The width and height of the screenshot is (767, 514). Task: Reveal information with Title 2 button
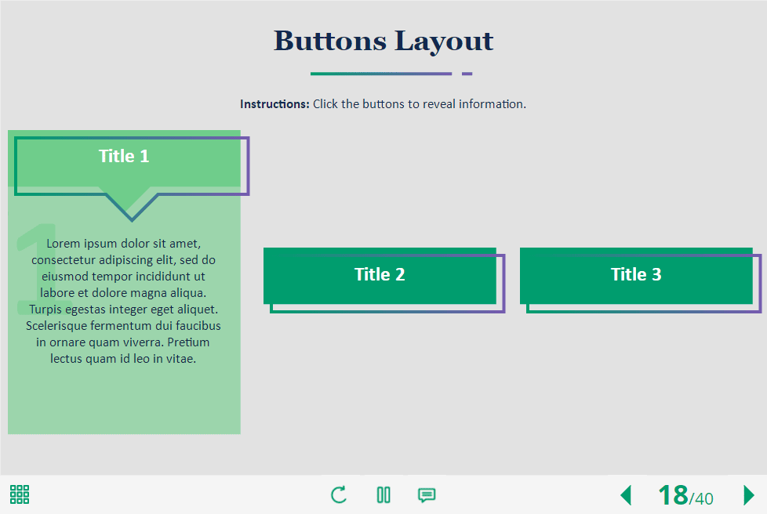click(x=380, y=275)
